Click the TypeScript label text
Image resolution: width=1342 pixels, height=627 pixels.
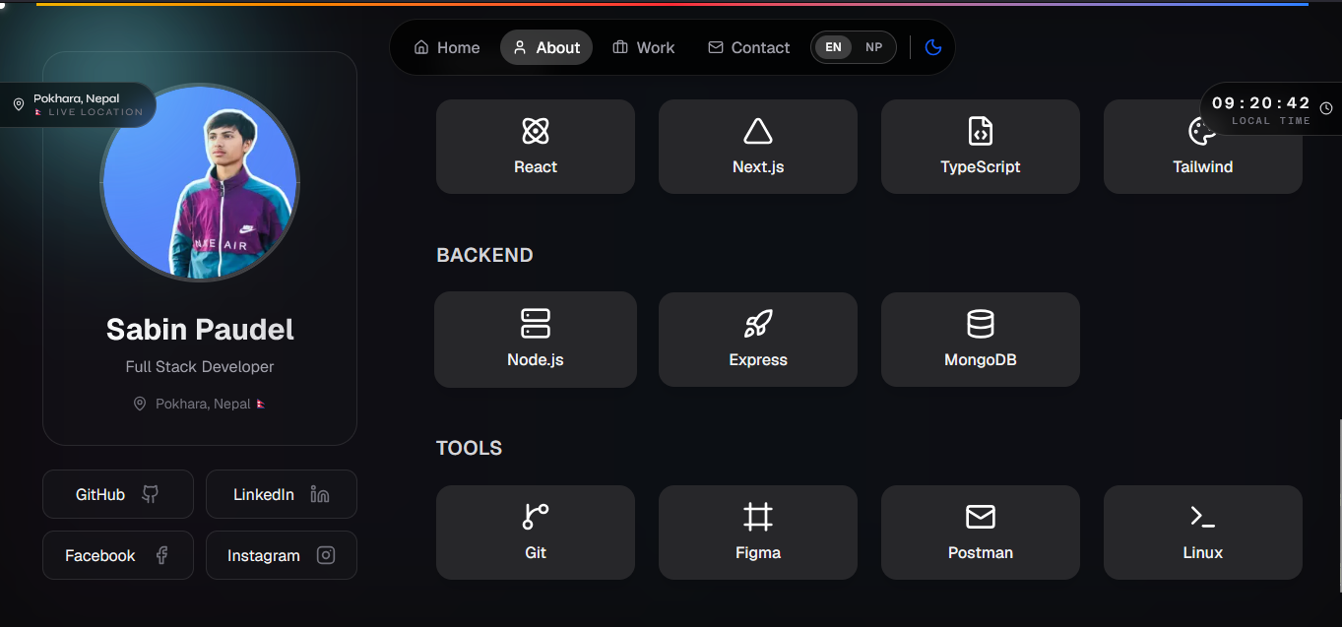[981, 166]
